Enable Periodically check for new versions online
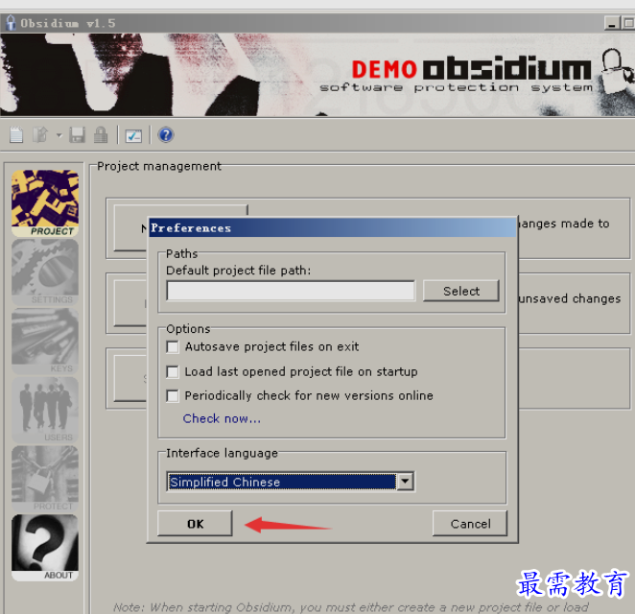The height and width of the screenshot is (614, 635). pos(173,395)
